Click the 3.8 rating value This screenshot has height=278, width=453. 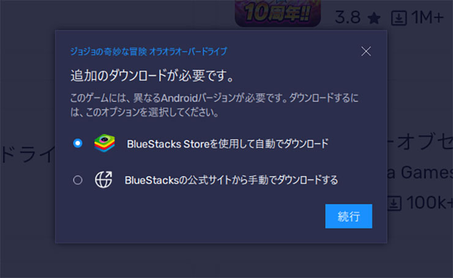[348, 18]
